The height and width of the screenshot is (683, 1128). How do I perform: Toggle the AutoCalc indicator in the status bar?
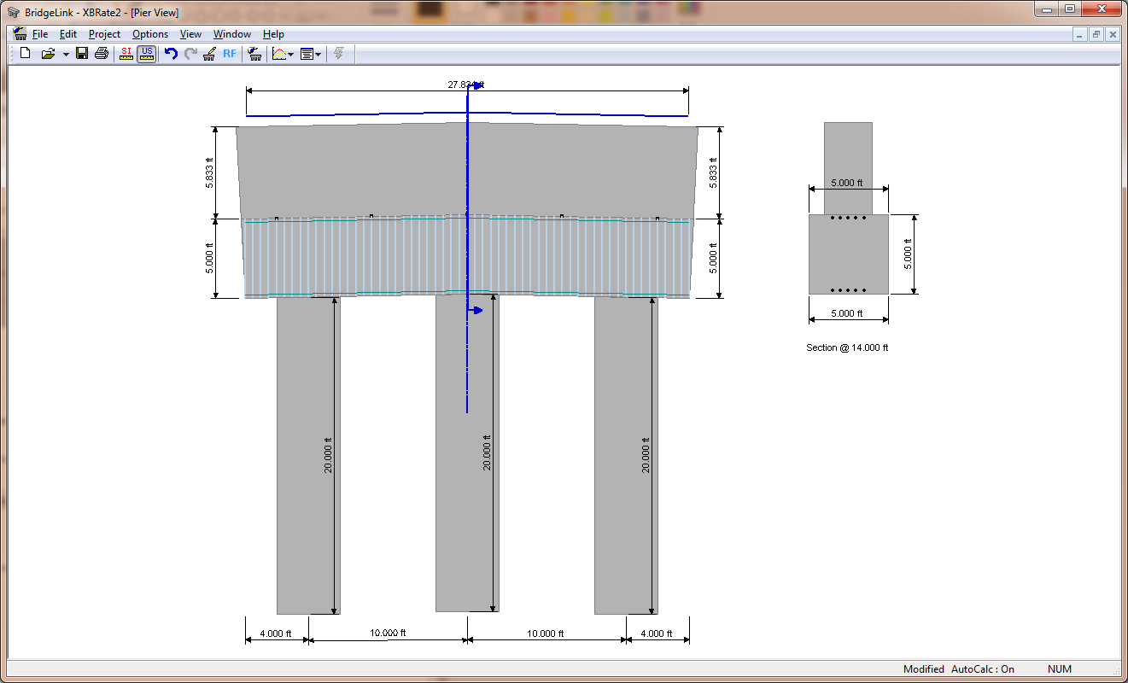pyautogui.click(x=983, y=669)
